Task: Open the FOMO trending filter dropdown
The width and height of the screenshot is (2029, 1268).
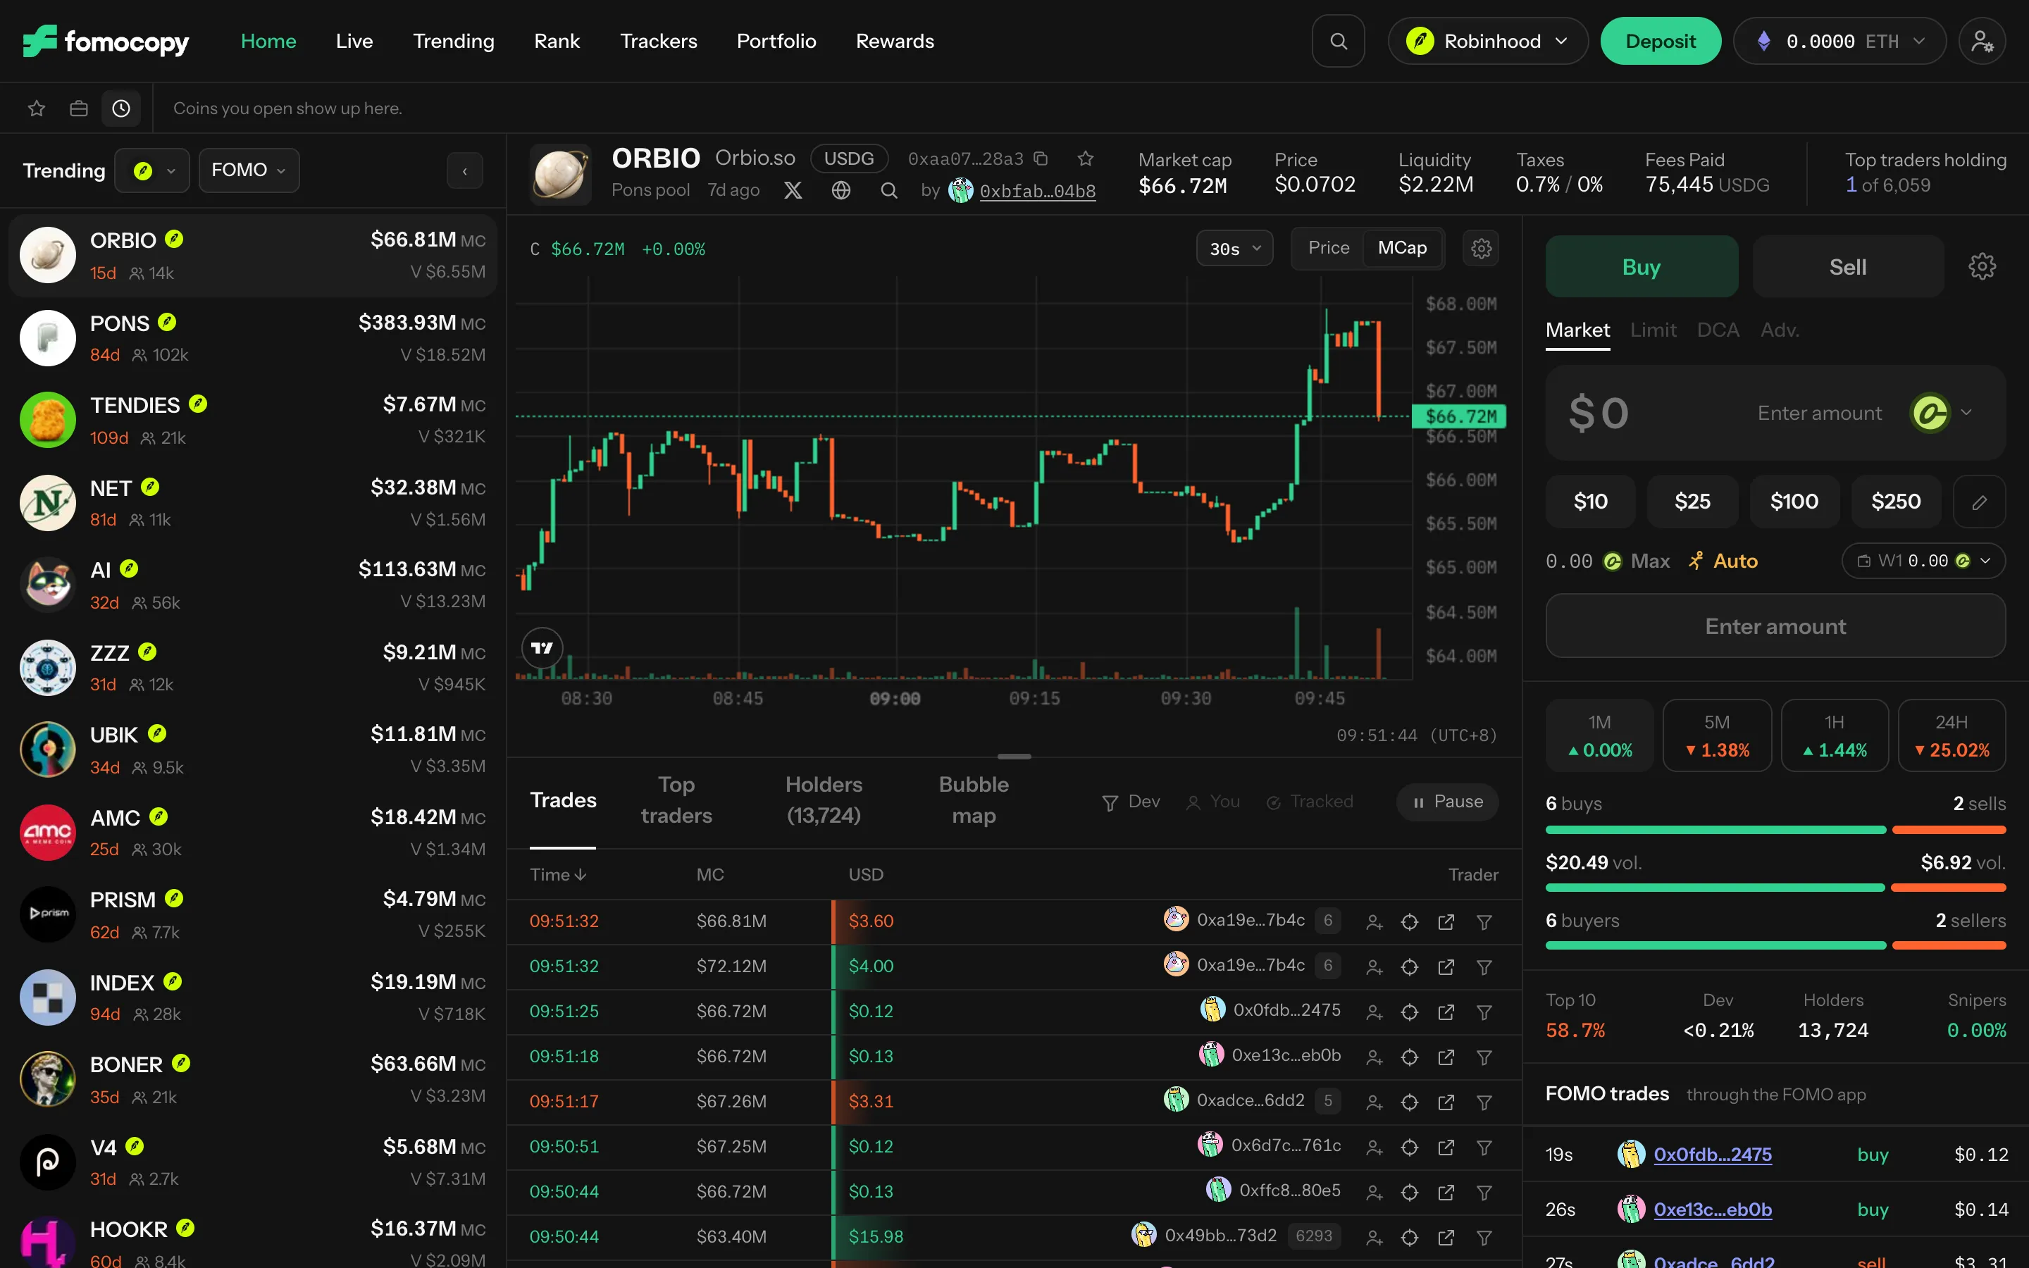Action: point(249,170)
